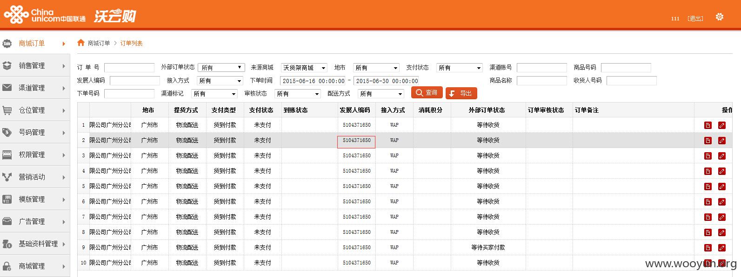Click the 权限管理 sidebar icon

click(x=7, y=155)
